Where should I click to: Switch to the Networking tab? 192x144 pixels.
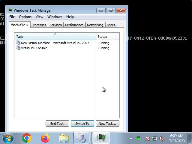tap(95, 25)
